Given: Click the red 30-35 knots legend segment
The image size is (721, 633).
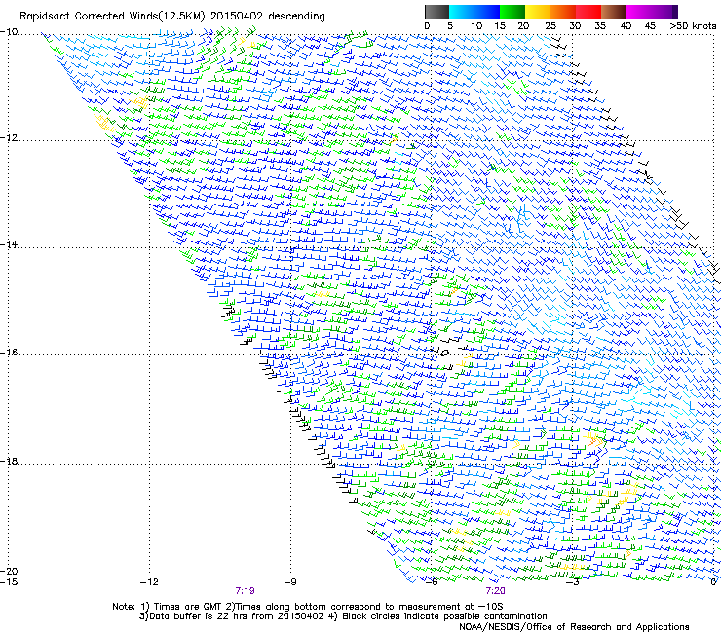Looking at the screenshot, I should (588, 12).
